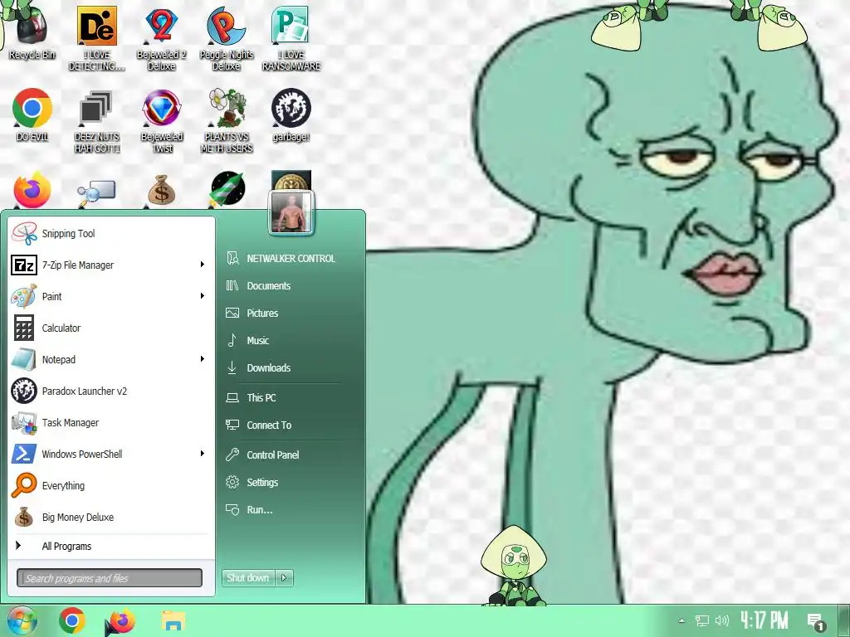The width and height of the screenshot is (850, 637).
Task: Open Snipping Tool from the Start menu
Action: coord(110,233)
